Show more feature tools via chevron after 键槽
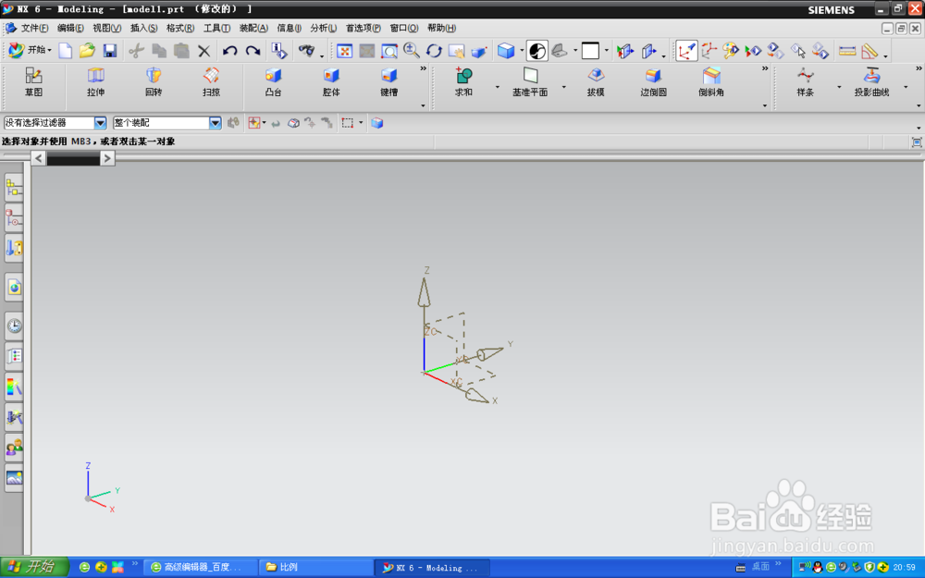 pos(423,69)
